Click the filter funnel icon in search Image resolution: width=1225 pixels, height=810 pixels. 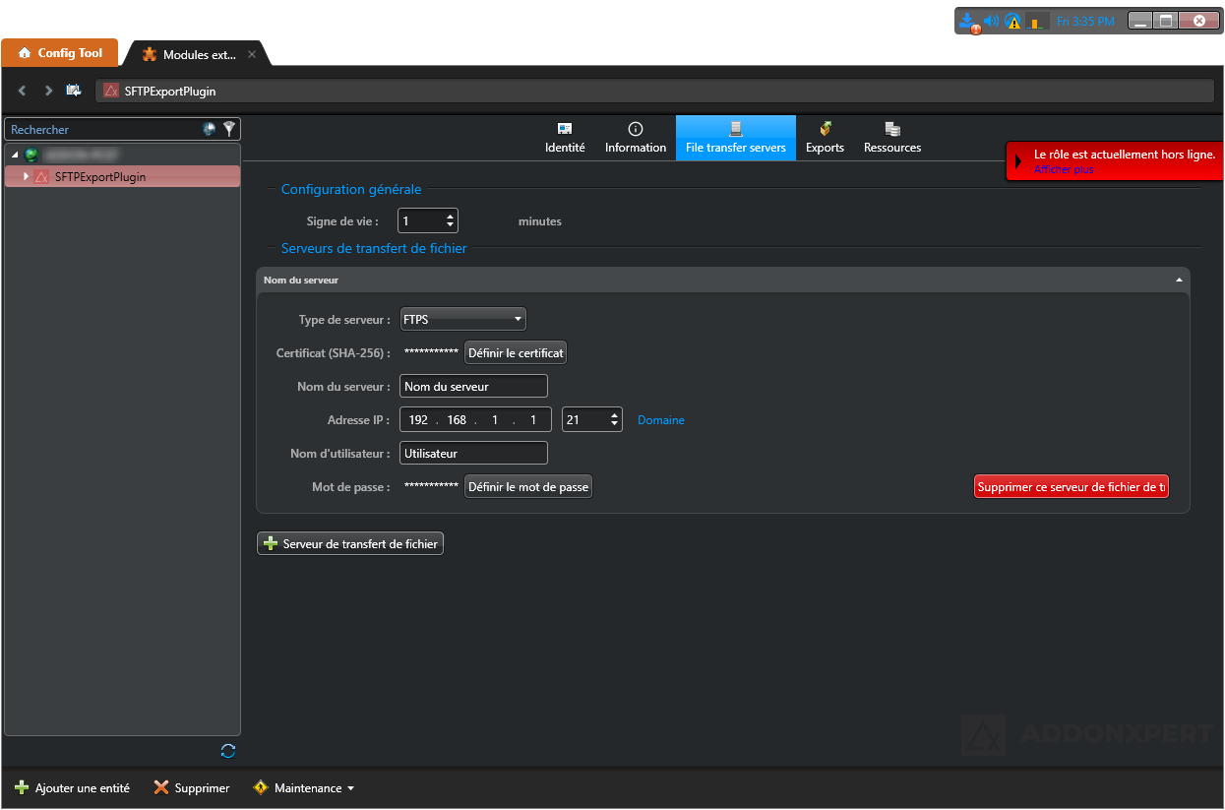click(x=229, y=129)
